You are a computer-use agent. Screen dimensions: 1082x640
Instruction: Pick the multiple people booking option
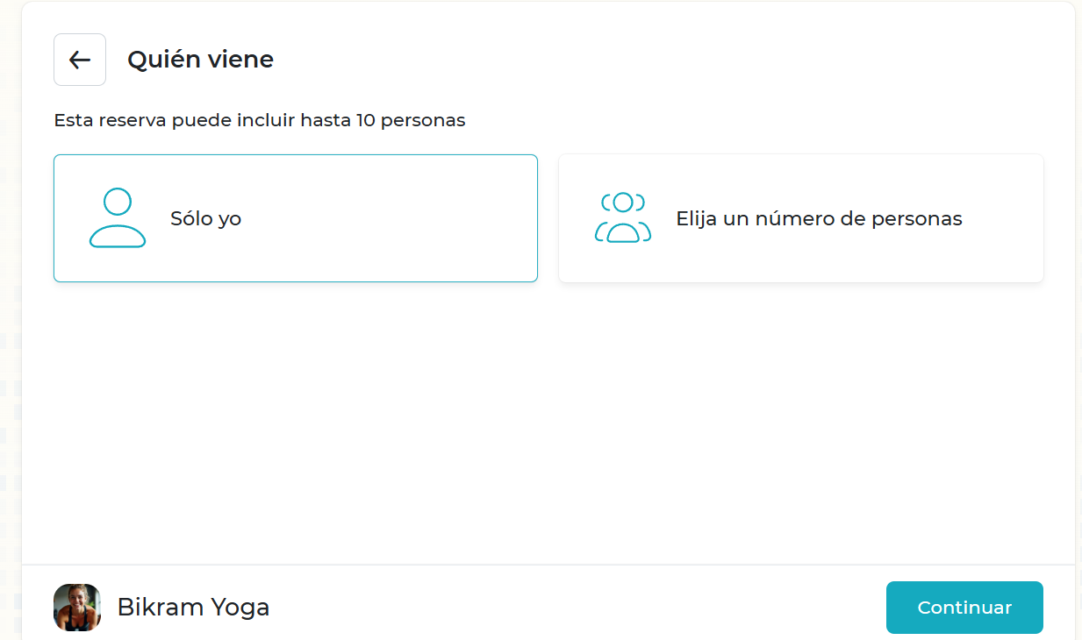(800, 218)
